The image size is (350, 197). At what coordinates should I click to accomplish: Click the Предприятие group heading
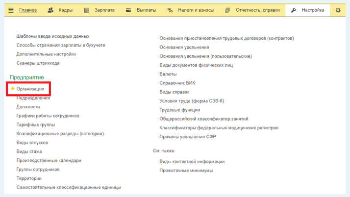click(x=27, y=77)
